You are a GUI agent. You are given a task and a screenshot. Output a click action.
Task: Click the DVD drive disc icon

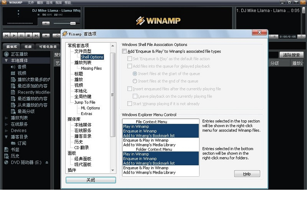coord(6,163)
